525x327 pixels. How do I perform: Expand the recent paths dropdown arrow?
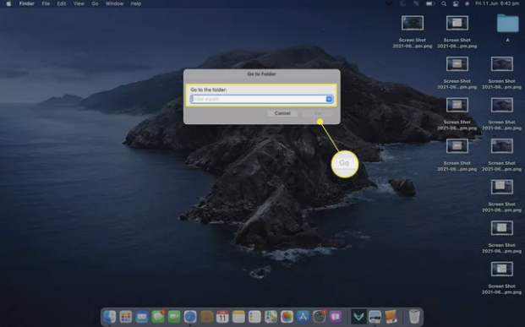(329, 99)
